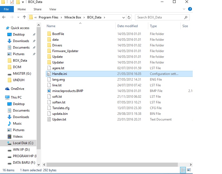222x174 pixels.
Task: Expand the ribbon with the chevron near Help
Action: [184, 9]
